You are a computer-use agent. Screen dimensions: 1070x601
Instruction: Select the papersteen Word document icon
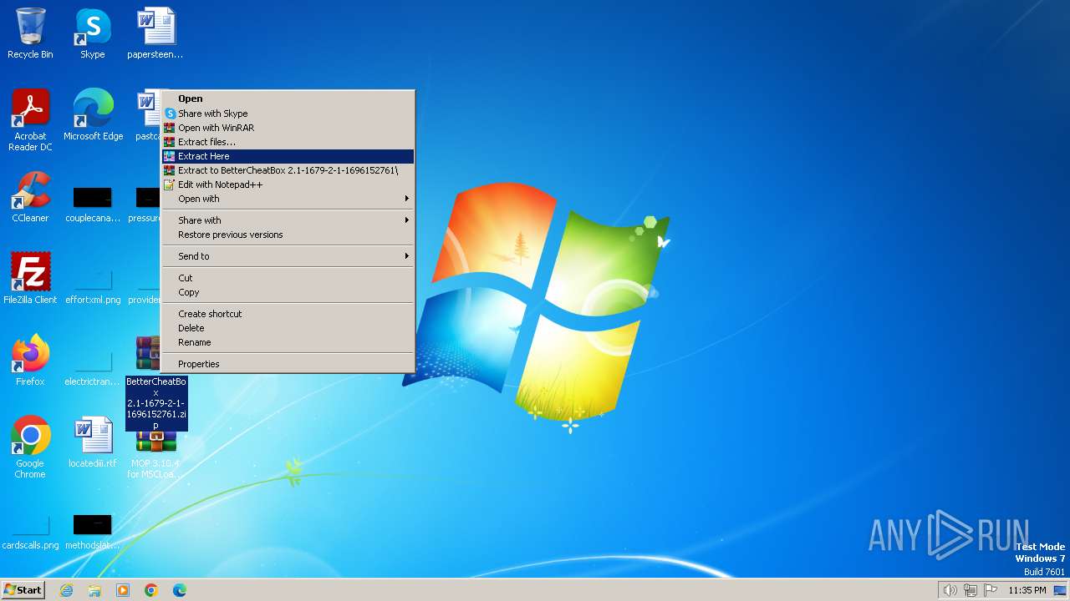click(x=155, y=33)
